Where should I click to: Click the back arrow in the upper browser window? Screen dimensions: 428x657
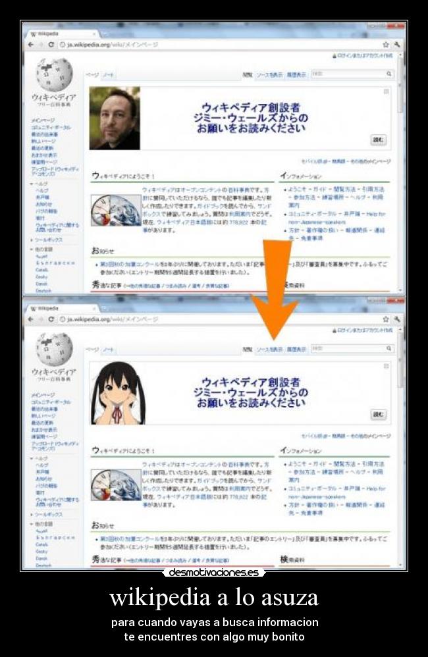(30, 44)
